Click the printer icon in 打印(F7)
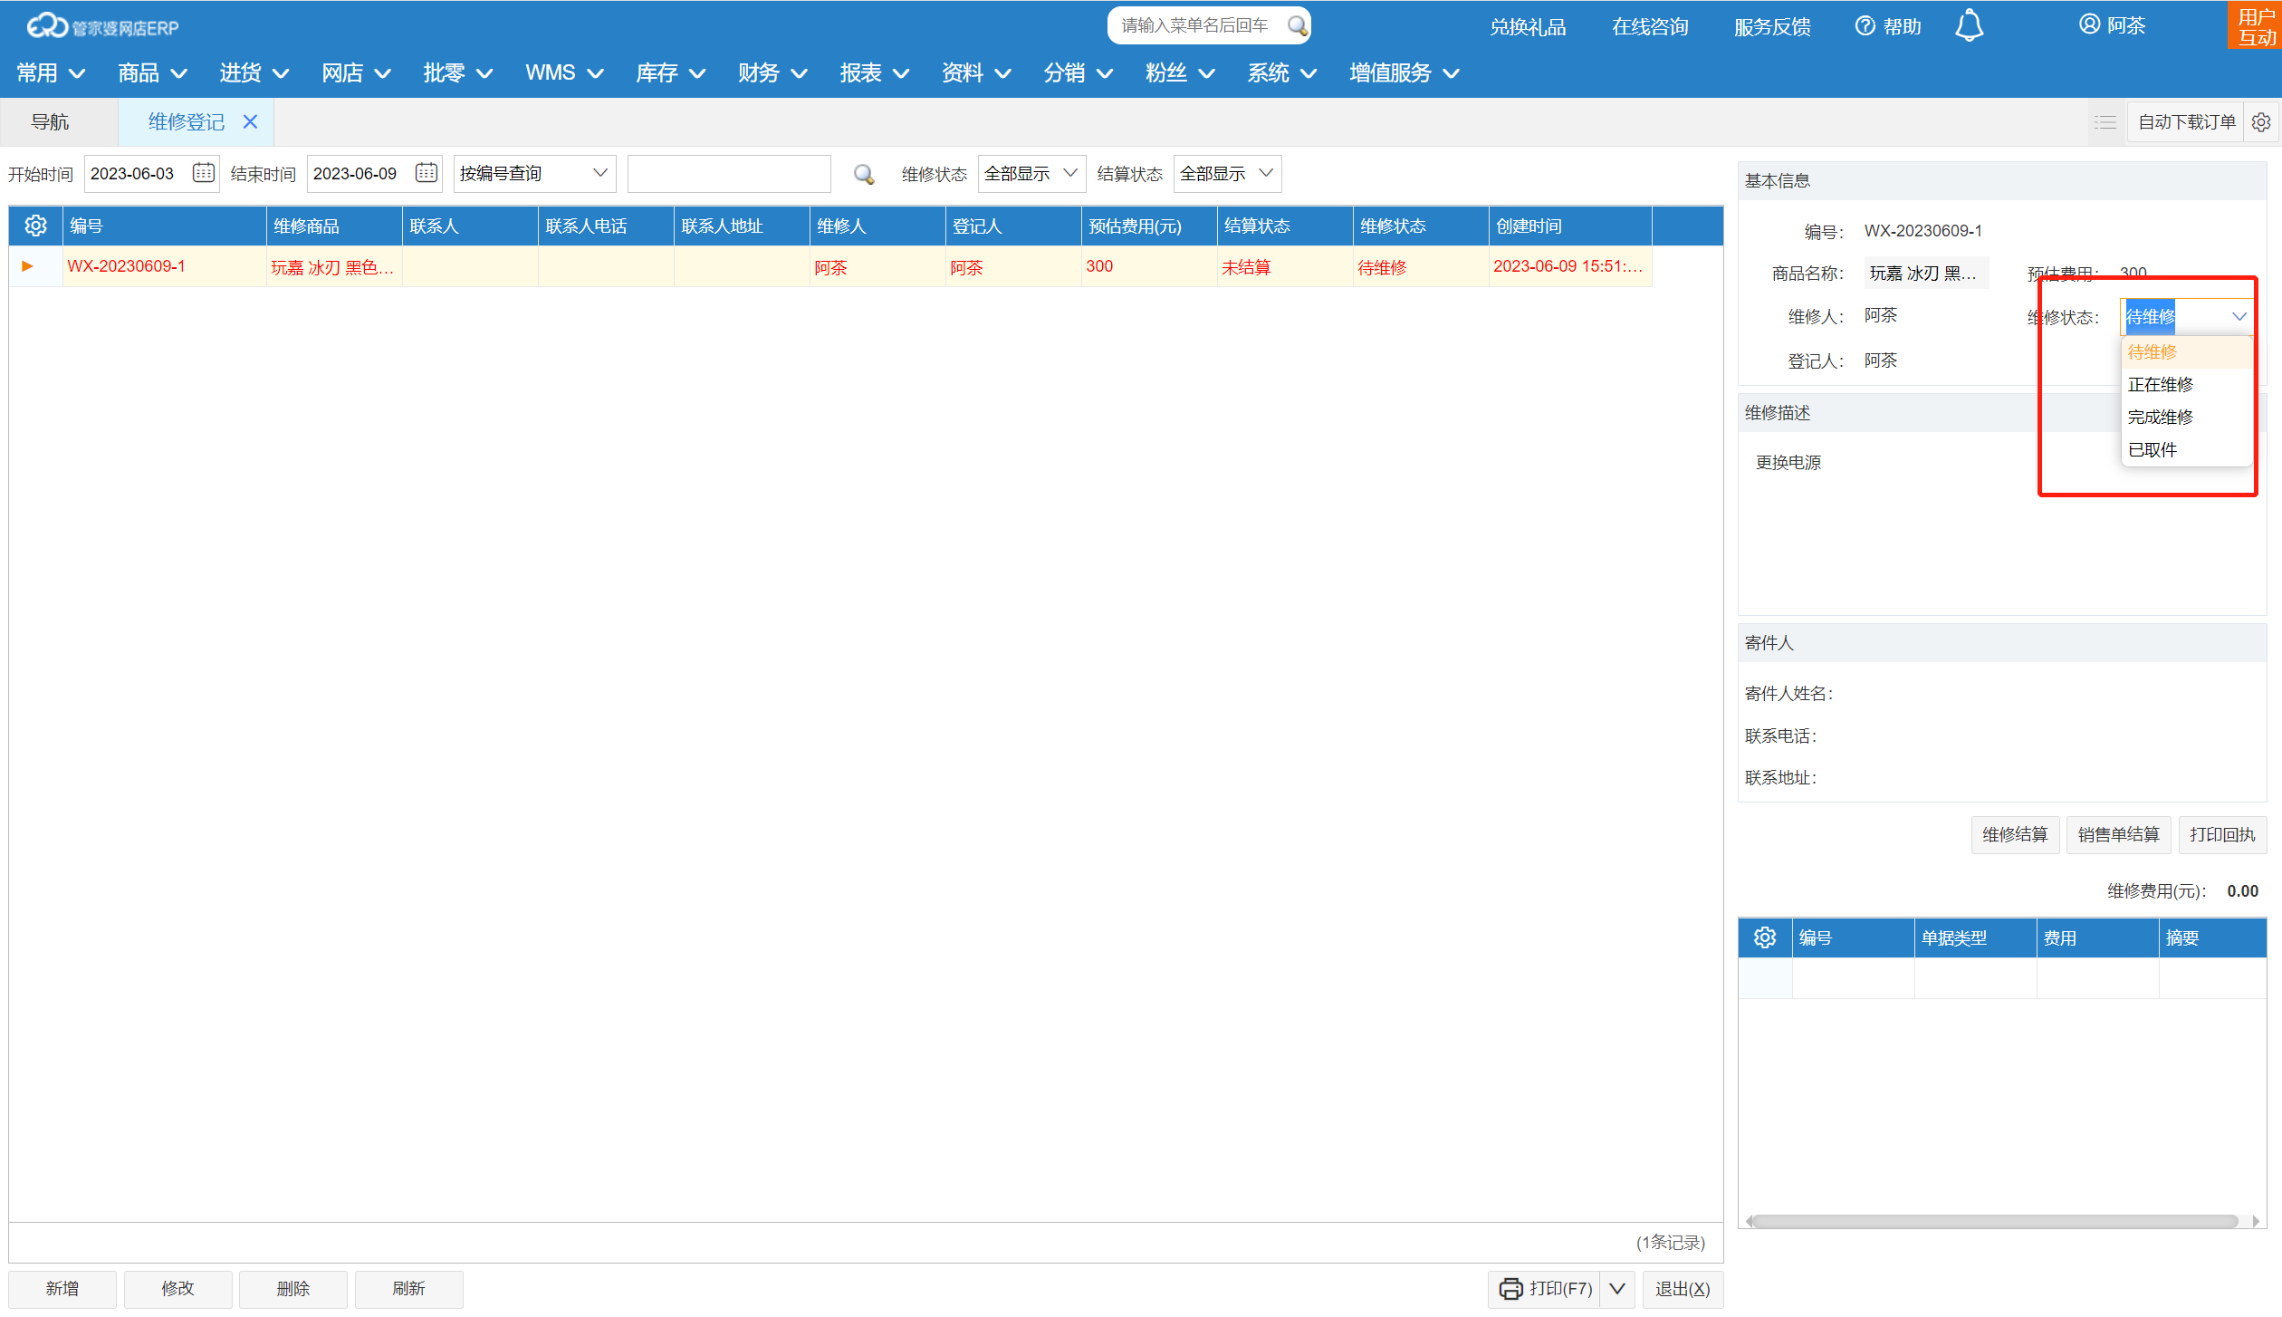Image resolution: width=2282 pixels, height=1317 pixels. (x=1510, y=1288)
